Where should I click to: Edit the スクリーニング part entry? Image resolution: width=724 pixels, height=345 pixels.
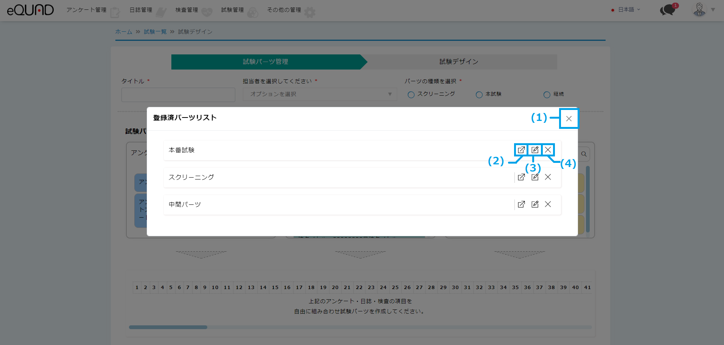[x=535, y=177]
